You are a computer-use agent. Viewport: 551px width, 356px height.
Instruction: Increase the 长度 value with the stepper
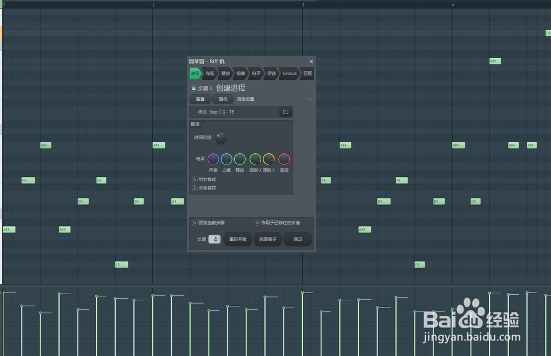[x=218, y=237]
